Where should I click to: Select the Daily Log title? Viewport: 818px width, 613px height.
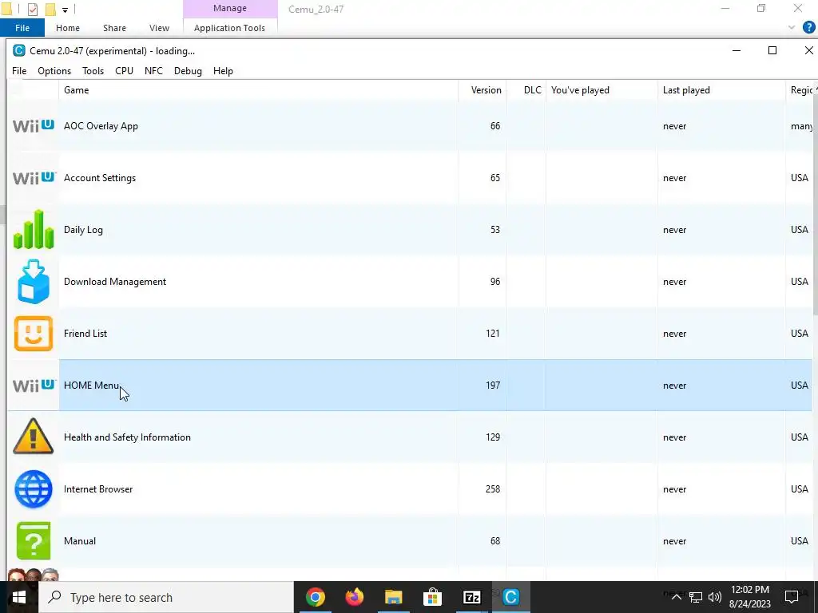83,230
